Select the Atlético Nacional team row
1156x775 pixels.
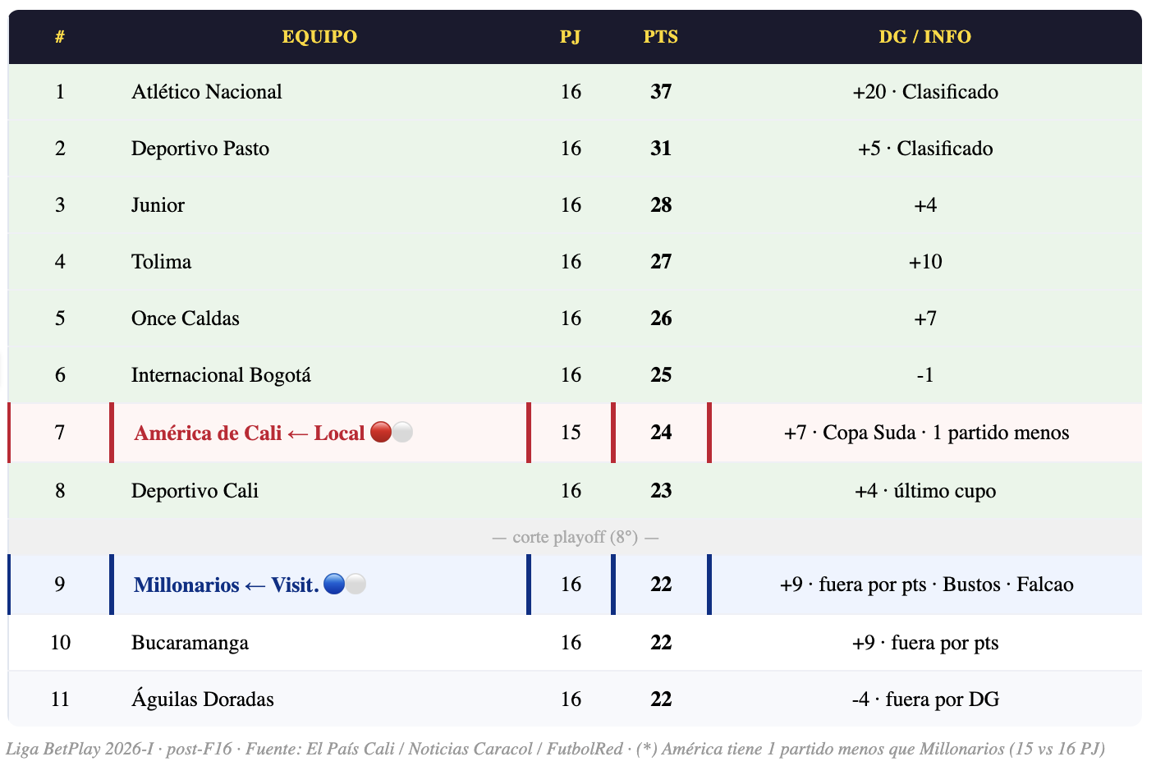click(575, 92)
